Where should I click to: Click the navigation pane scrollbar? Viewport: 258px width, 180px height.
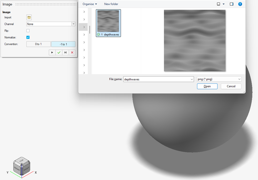point(90,30)
